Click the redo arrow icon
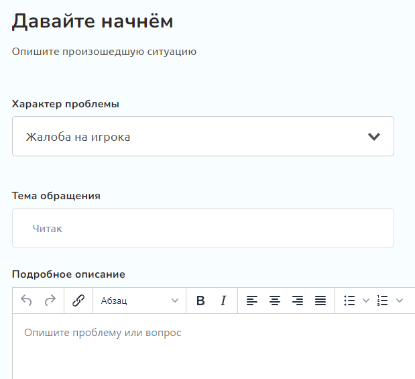The image size is (415, 379). [50, 301]
